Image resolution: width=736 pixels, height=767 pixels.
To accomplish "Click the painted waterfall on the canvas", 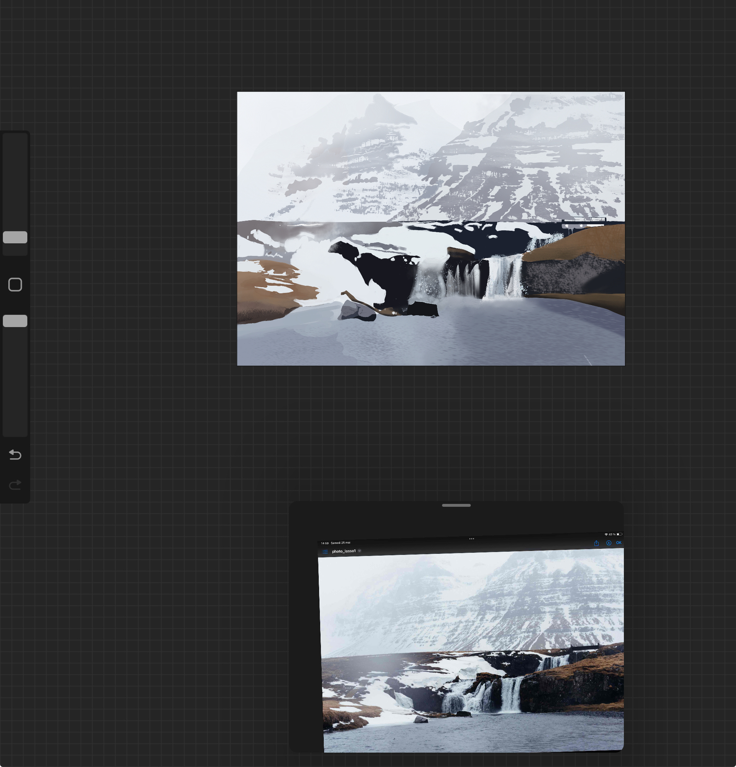I will (503, 276).
